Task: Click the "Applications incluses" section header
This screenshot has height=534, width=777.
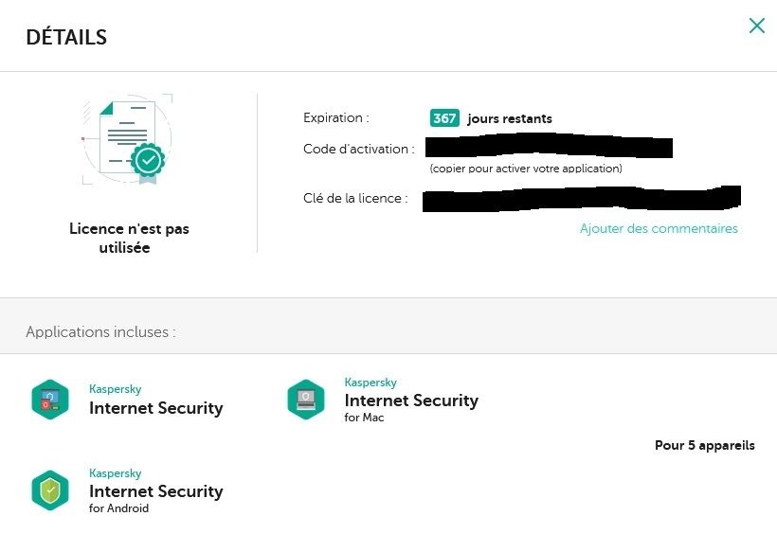Action: (100, 332)
